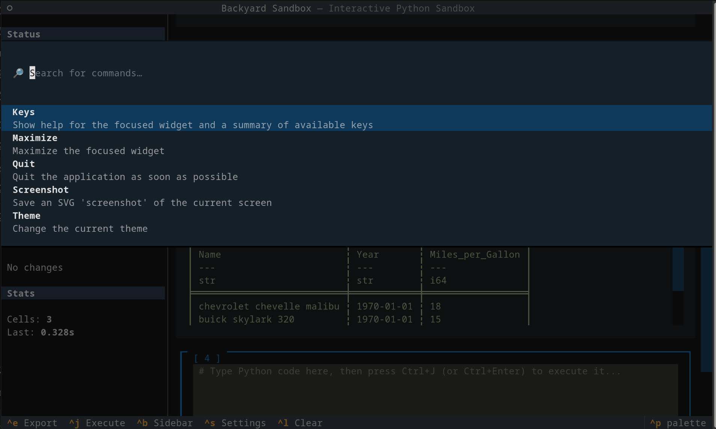Click the Year column header
Screen dimensions: 716x429
[368, 255]
